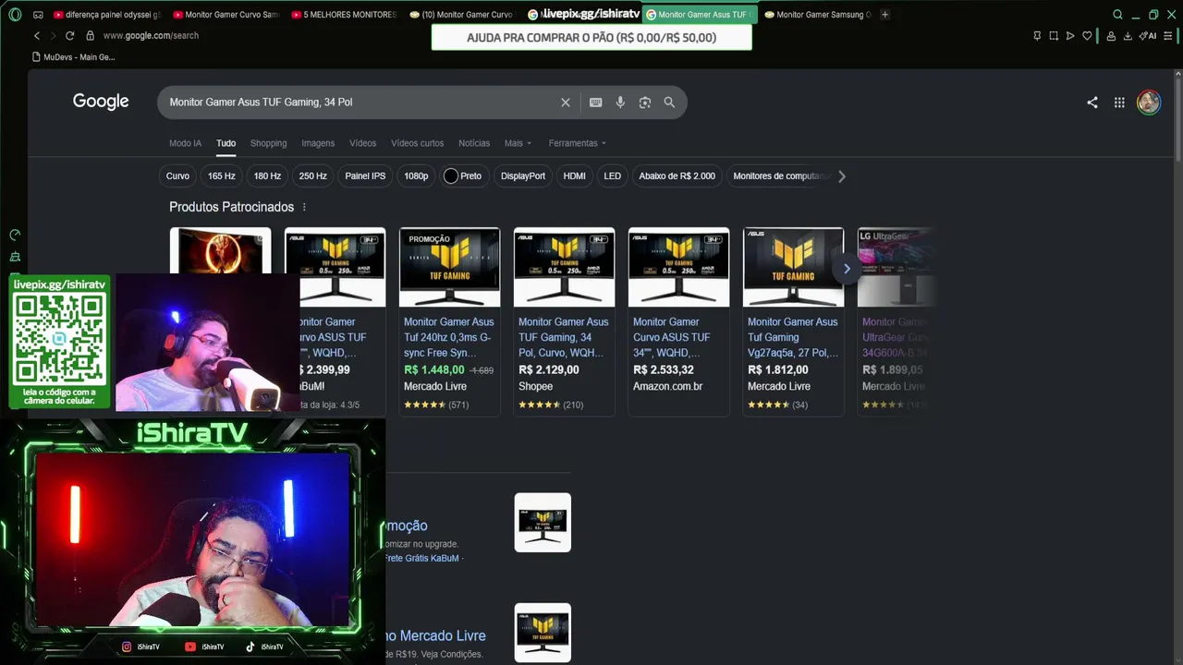The height and width of the screenshot is (665, 1183).
Task: Switch to the 'diferença painel odyssei' tab
Action: pyautogui.click(x=107, y=15)
